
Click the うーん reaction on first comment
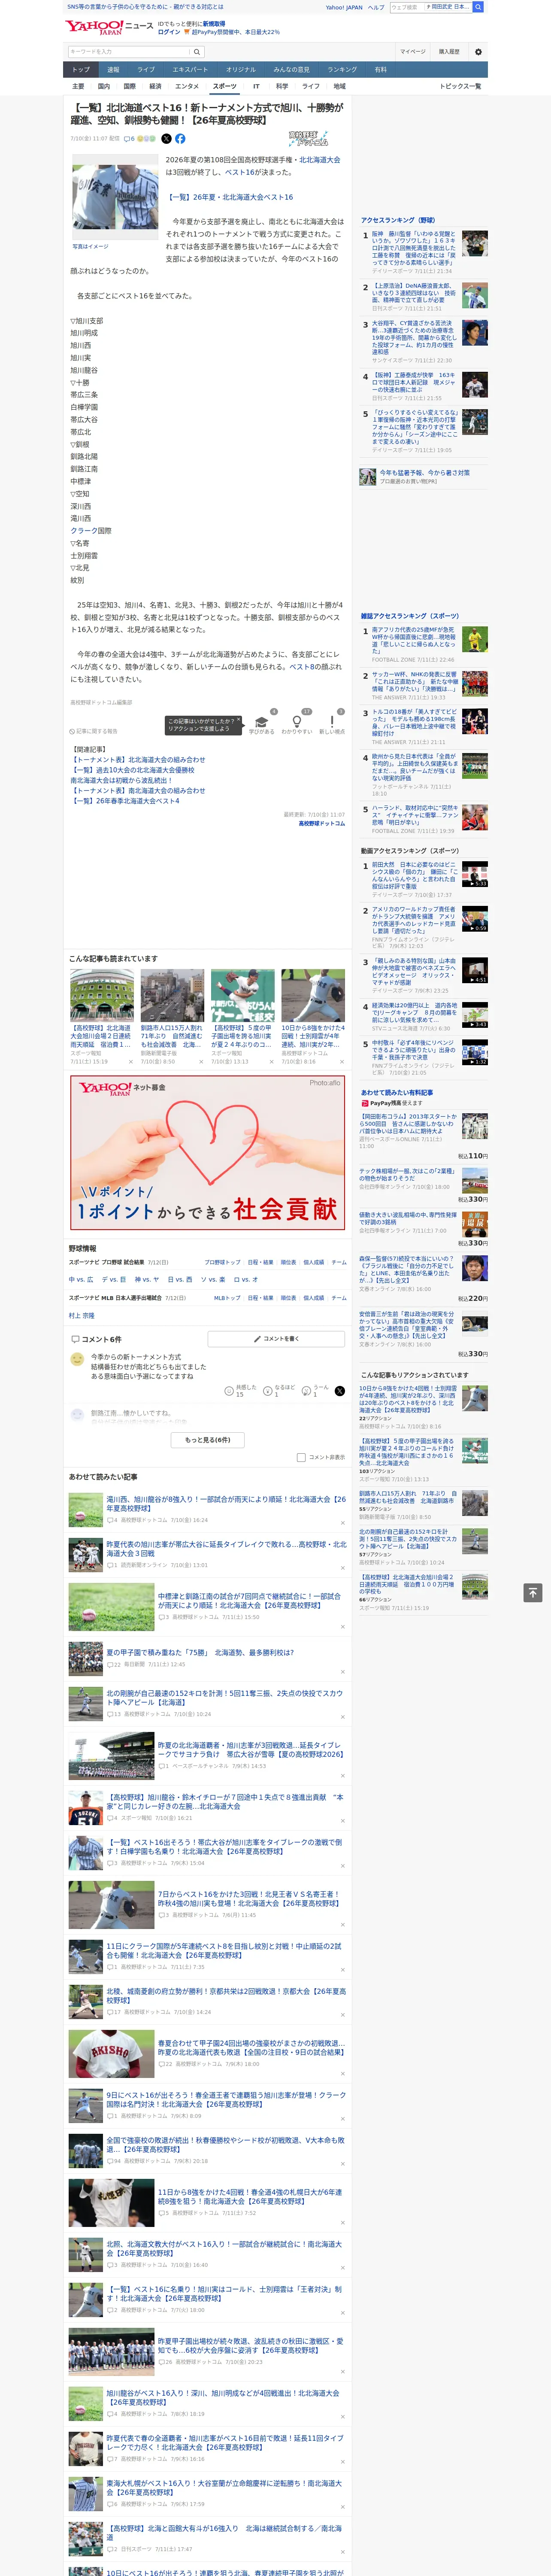316,1391
